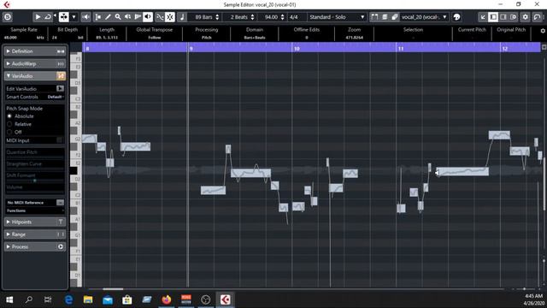
Task: Toggle show clip borders icon
Action: click(374, 17)
